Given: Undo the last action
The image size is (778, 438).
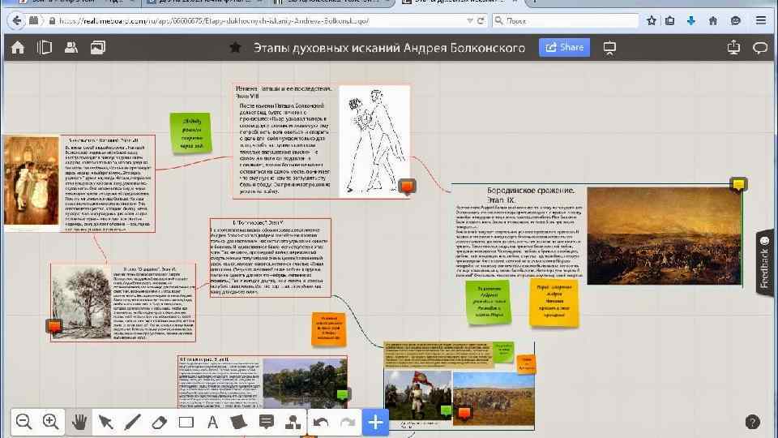Looking at the screenshot, I should [321, 423].
